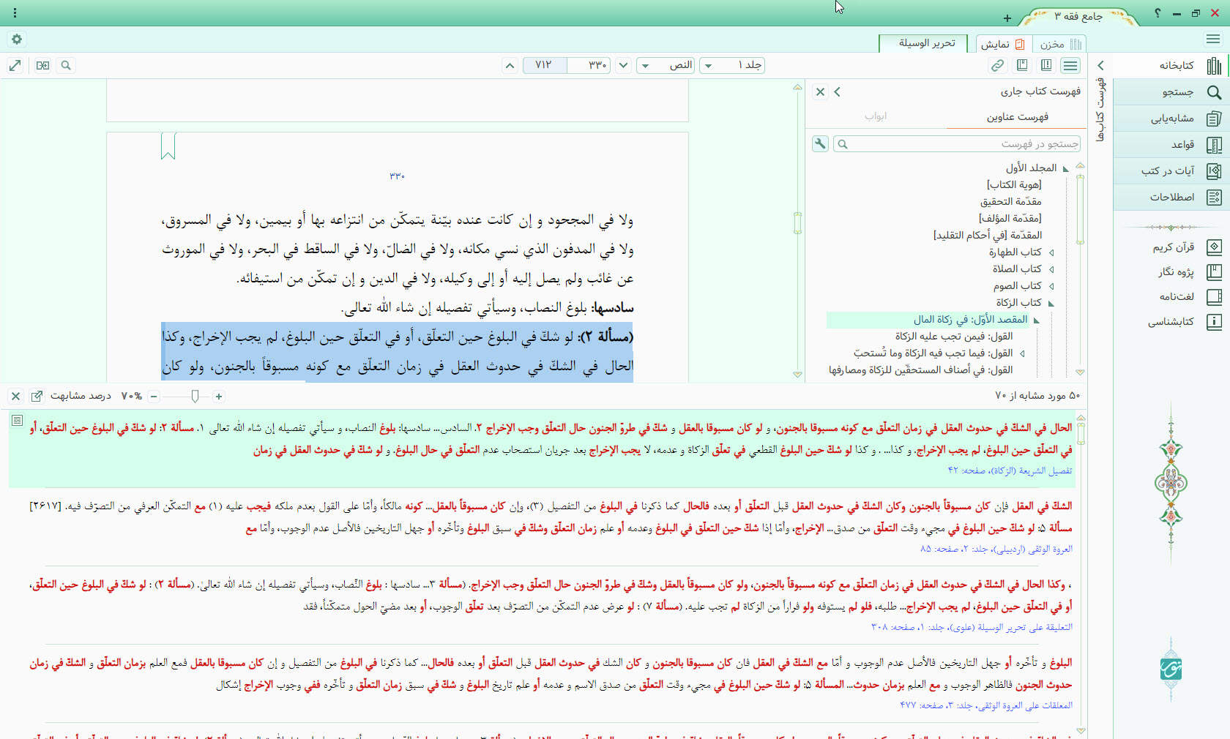Viewport: 1230px width, 739px height.
Task: Select [مقدّمة المؤلف] in index
Action: [x=1010, y=218]
